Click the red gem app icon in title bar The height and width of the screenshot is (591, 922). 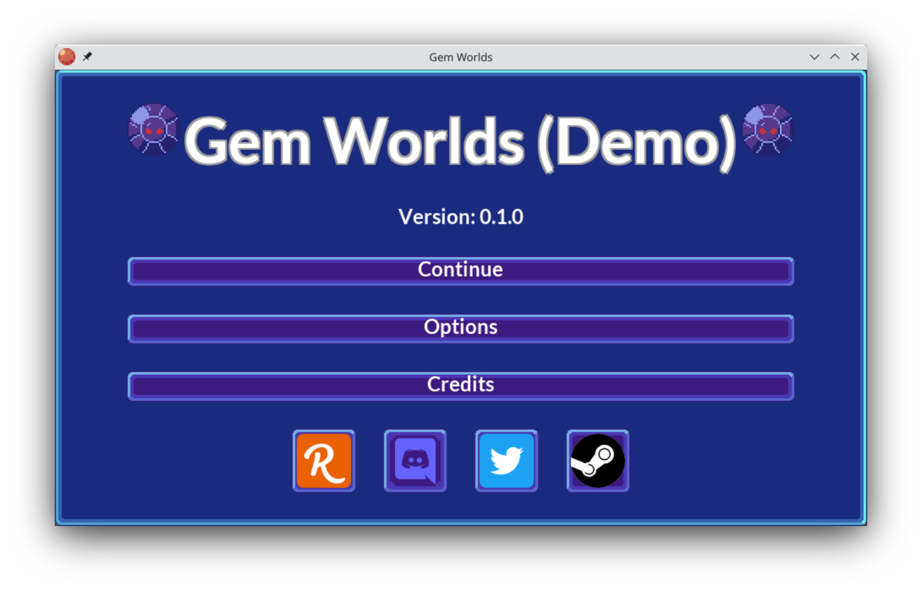tap(66, 57)
